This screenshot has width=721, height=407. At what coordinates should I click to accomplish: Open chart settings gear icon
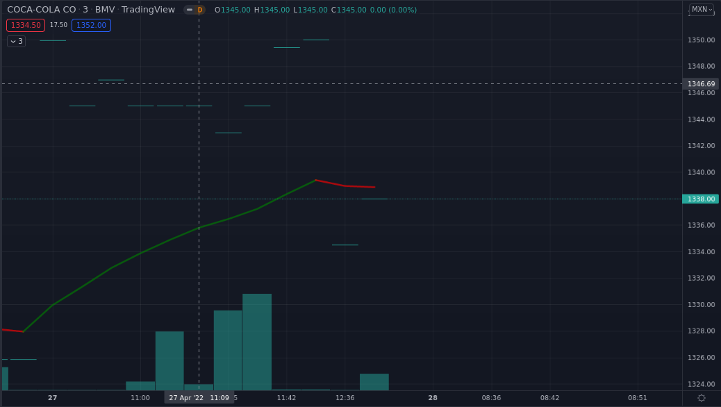[702, 398]
